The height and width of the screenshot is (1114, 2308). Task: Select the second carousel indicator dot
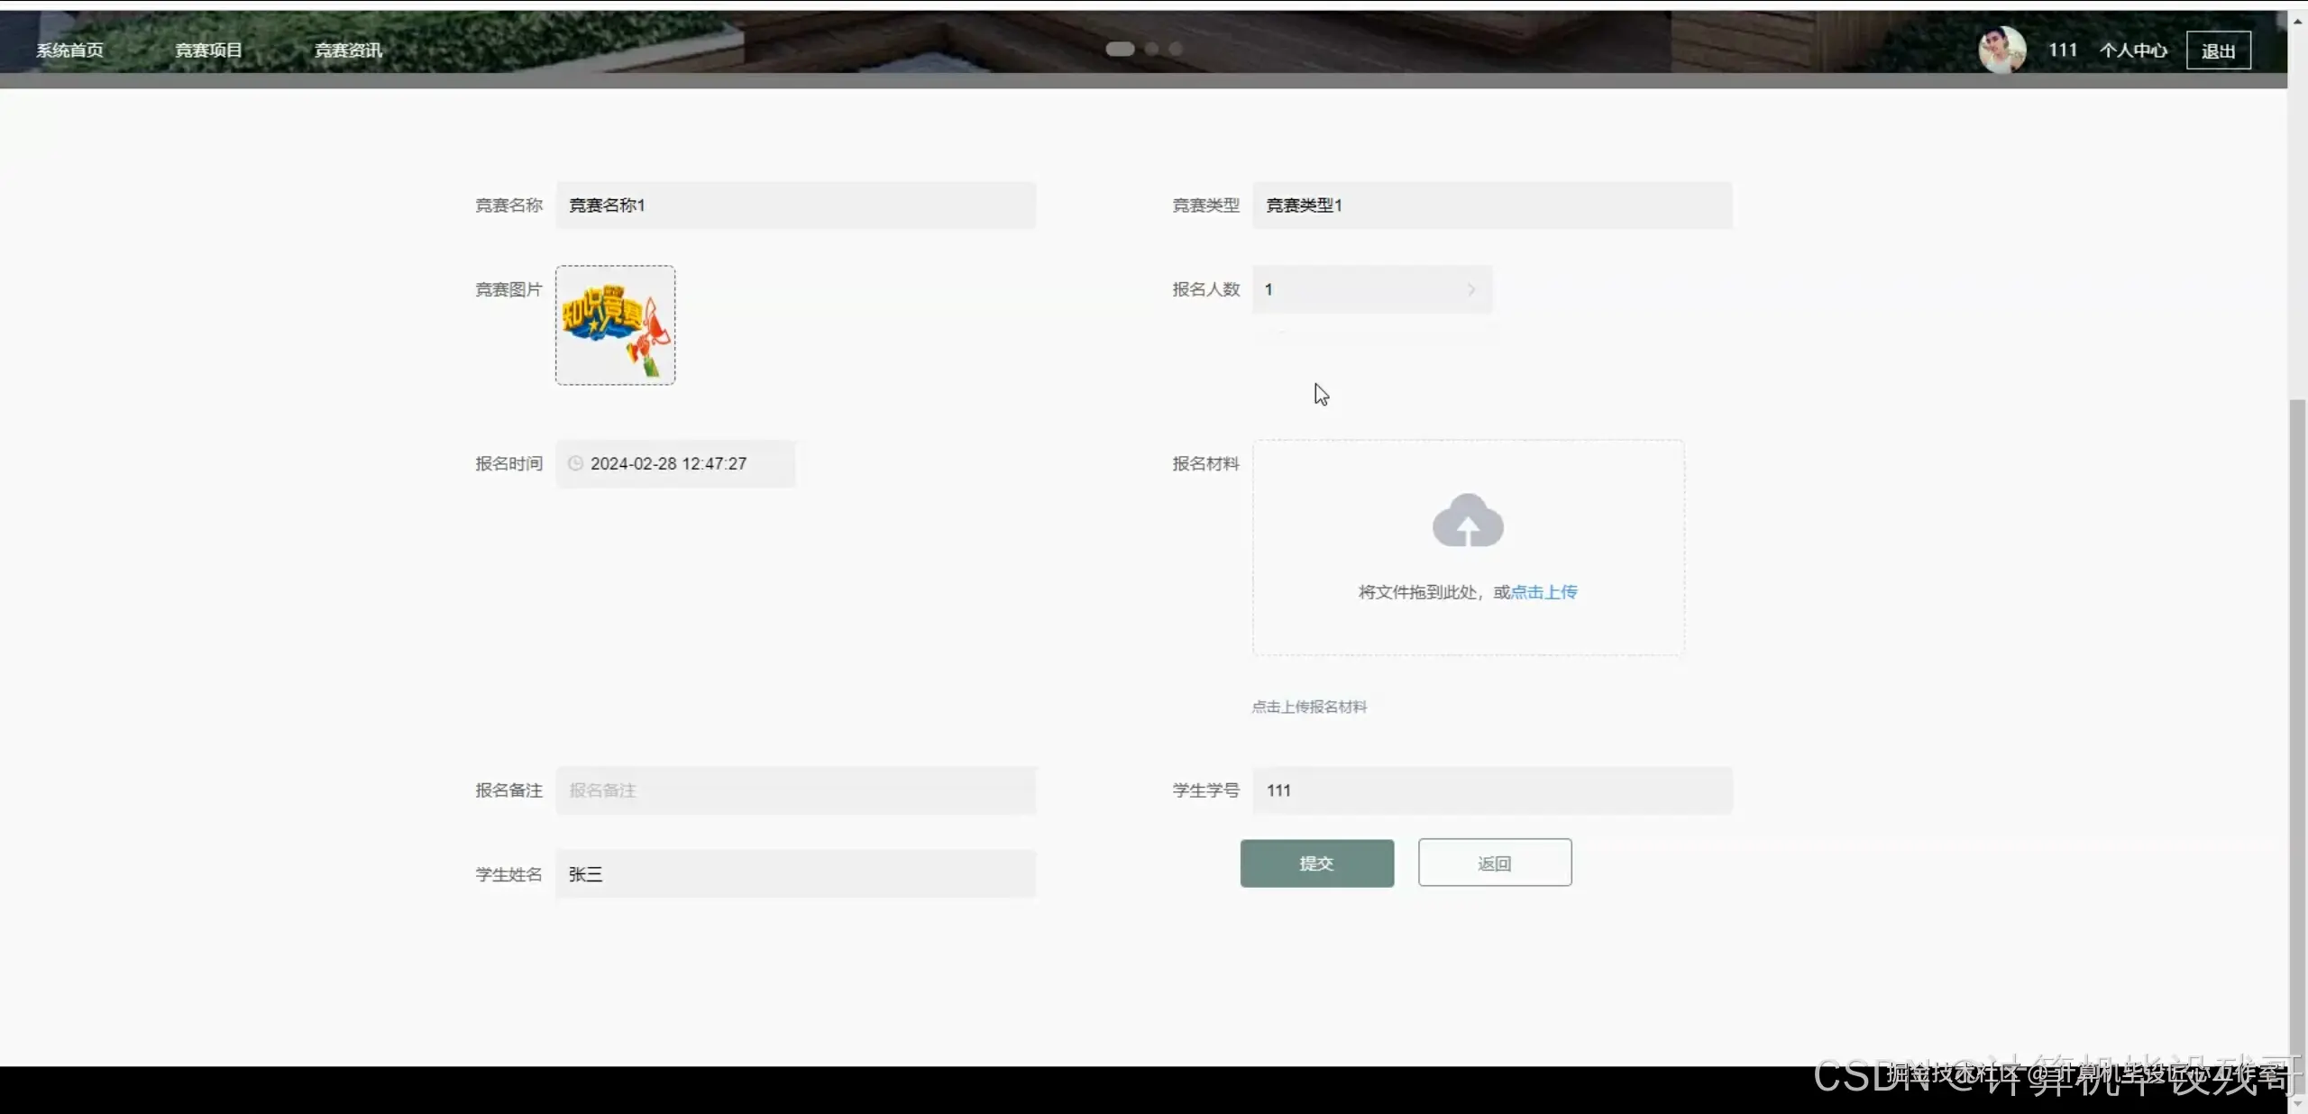[1151, 49]
